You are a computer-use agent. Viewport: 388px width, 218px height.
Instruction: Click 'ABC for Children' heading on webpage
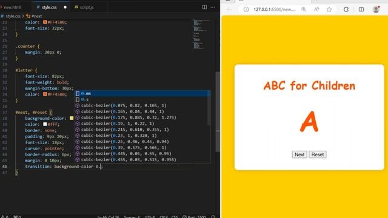coord(309,86)
